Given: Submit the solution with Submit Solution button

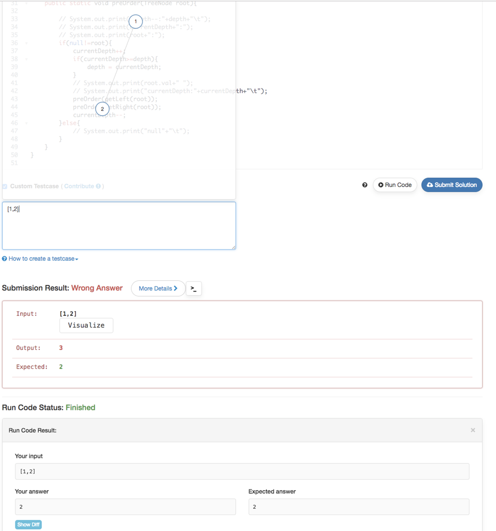Looking at the screenshot, I should pos(452,185).
